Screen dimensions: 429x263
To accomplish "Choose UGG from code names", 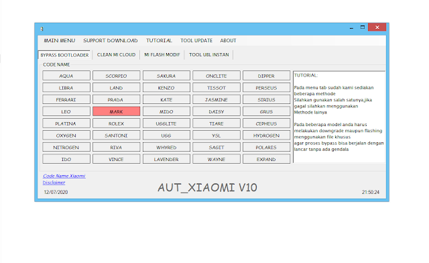I will coord(166,136).
